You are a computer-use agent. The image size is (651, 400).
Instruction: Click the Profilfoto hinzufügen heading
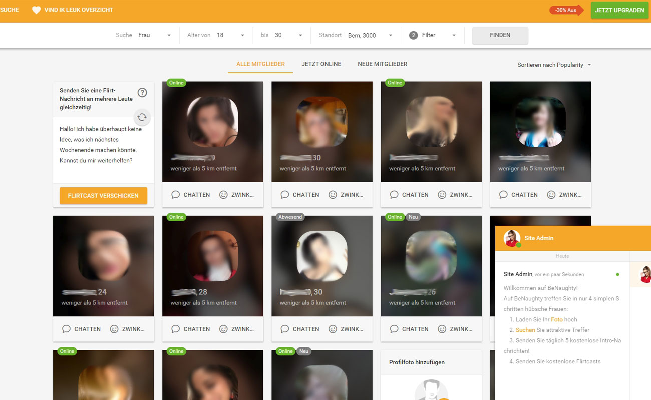pos(417,362)
